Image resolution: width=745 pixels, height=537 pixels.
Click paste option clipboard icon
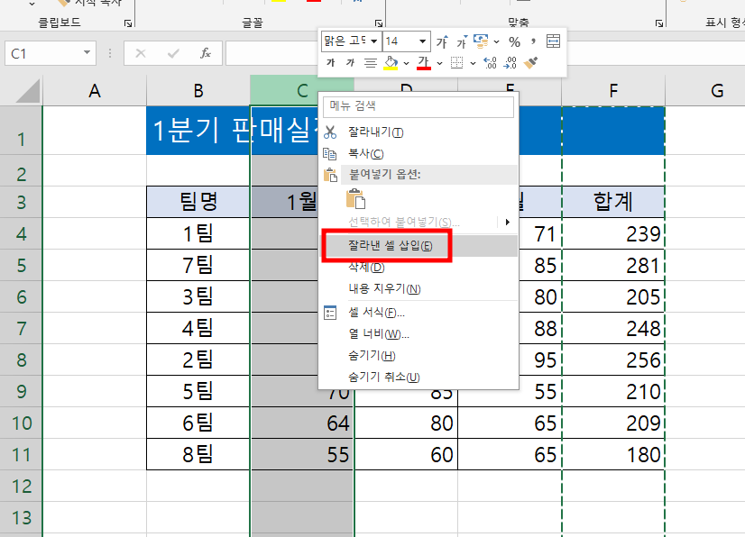point(355,198)
